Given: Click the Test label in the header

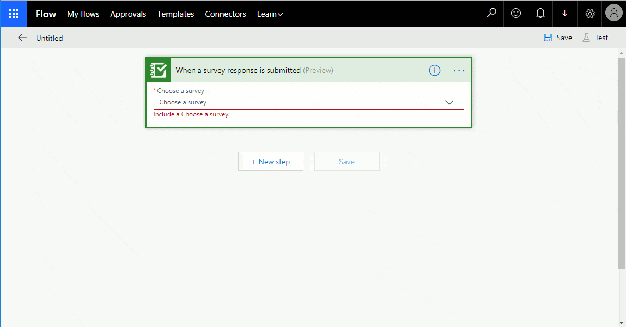Looking at the screenshot, I should point(601,38).
